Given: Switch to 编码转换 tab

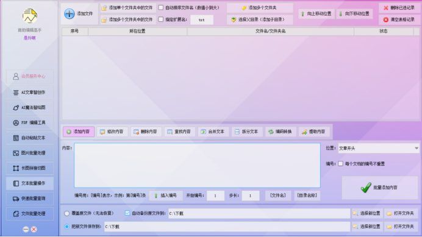Looking at the screenshot, I should [281, 132].
